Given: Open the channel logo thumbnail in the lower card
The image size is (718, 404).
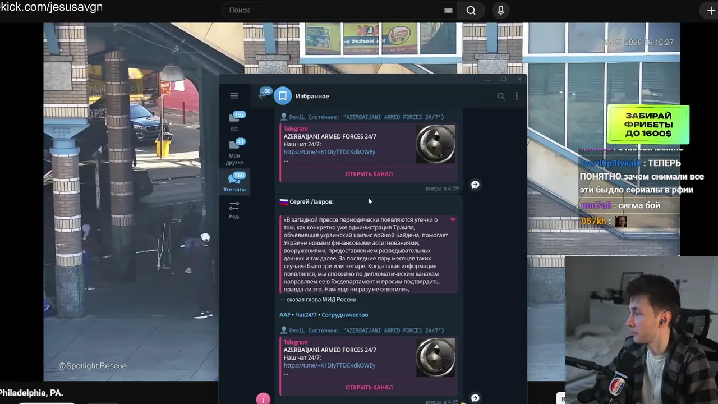Looking at the screenshot, I should pos(436,357).
